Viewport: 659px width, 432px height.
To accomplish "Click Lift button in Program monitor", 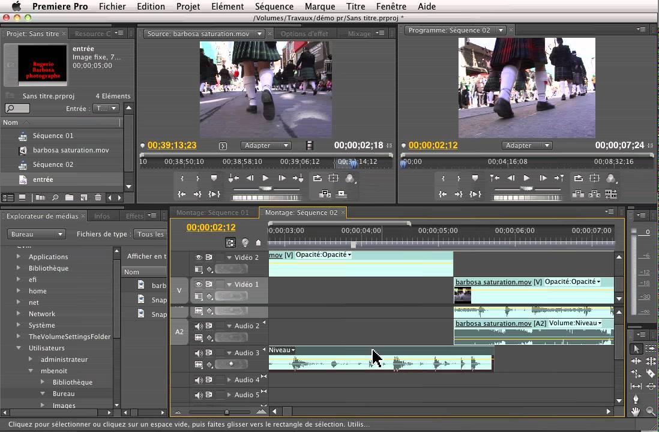I will coord(579,194).
